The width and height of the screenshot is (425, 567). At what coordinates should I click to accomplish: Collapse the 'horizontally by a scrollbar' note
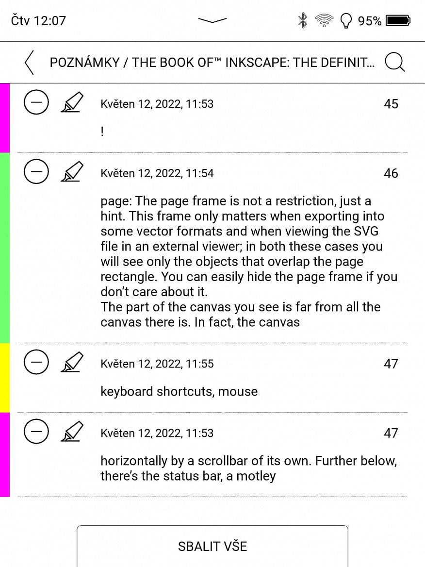36,432
